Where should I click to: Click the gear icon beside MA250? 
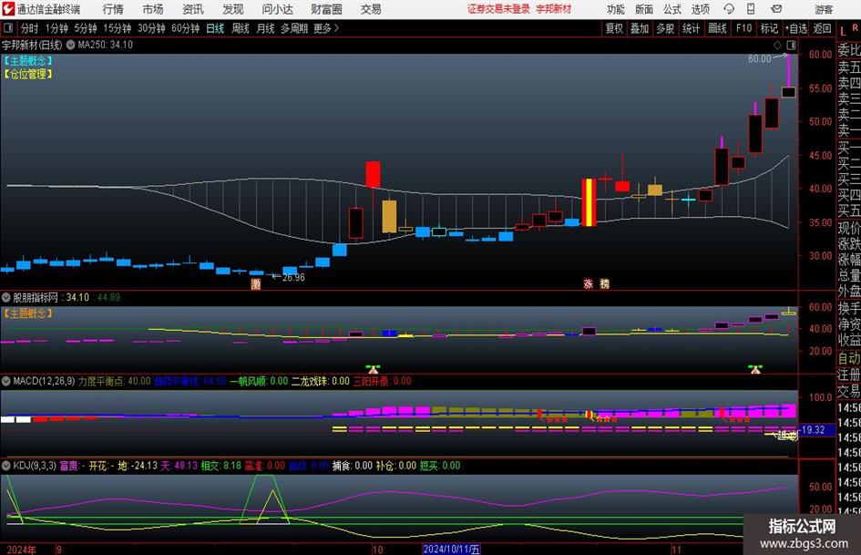[71, 45]
